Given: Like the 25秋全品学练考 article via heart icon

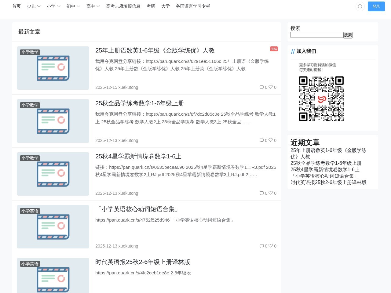Looking at the screenshot, I should pyautogui.click(x=271, y=140).
